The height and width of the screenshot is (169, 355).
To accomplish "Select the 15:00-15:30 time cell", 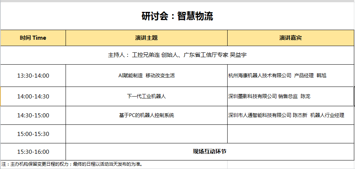I will point(33,134).
